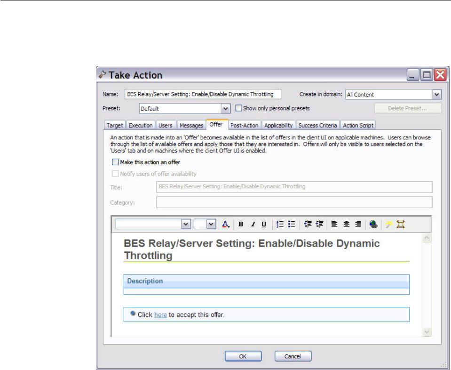The height and width of the screenshot is (370, 451).
Task: Toggle underline formatting
Action: click(264, 224)
